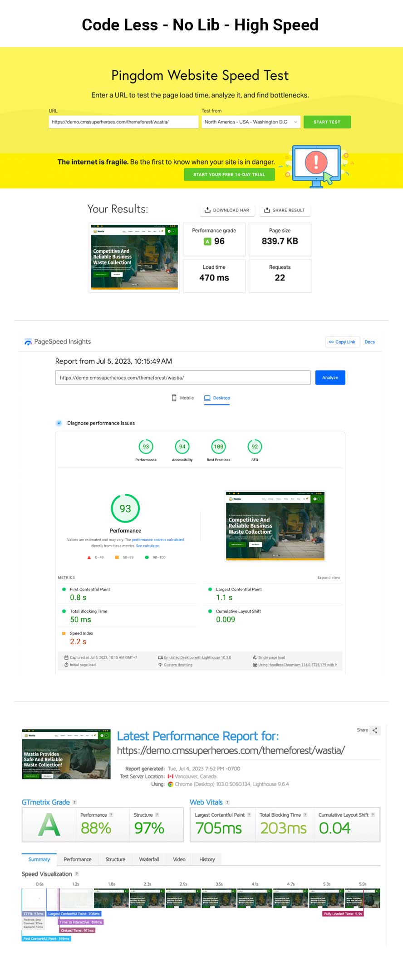Click the SHARE RESULT button

[x=285, y=210]
